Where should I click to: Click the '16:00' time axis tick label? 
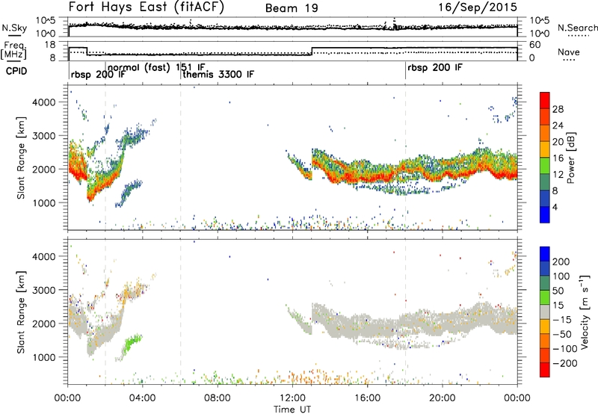[x=368, y=398]
